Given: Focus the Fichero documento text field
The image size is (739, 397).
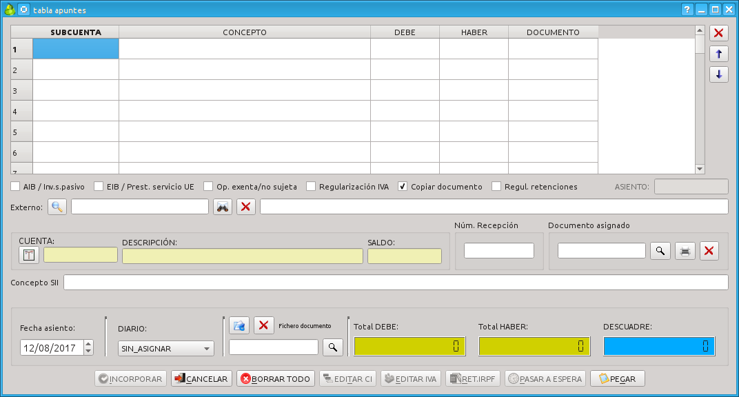Looking at the screenshot, I should click(x=274, y=347).
